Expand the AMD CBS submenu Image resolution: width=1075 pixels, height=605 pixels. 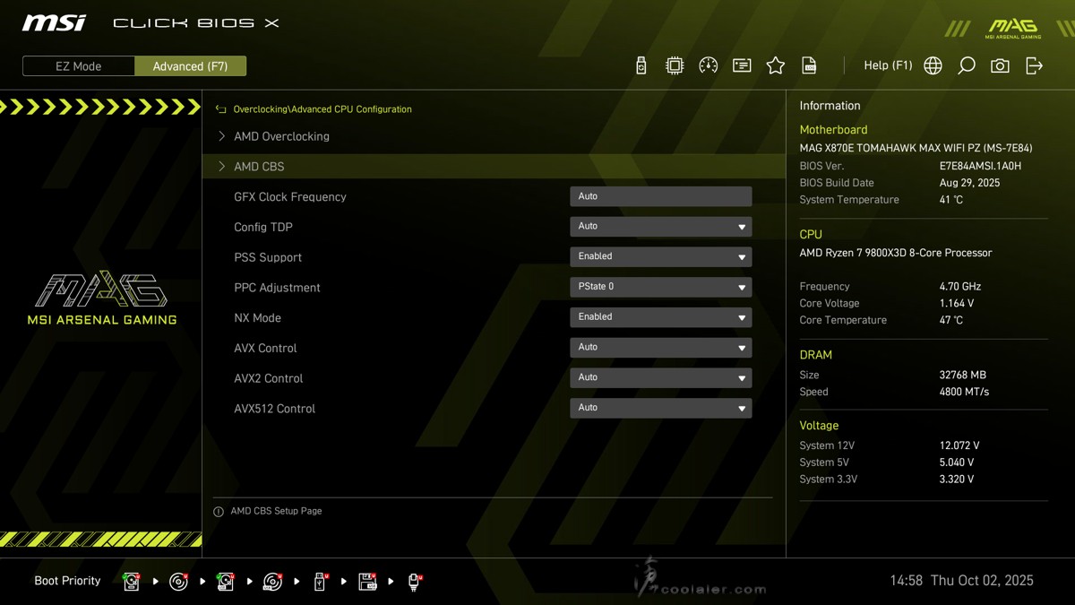pyautogui.click(x=494, y=167)
